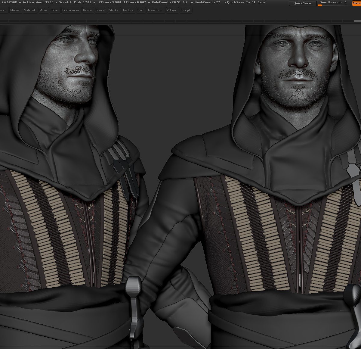Click the ZTime 3.988 readout
The height and width of the screenshot is (349, 361).
pos(110,2)
